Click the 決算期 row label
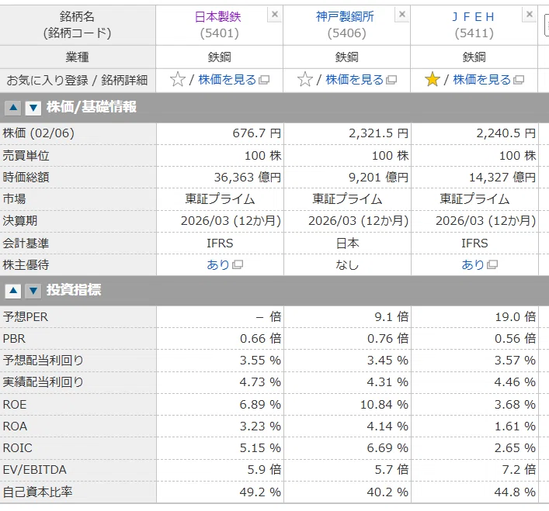 [x=20, y=221]
